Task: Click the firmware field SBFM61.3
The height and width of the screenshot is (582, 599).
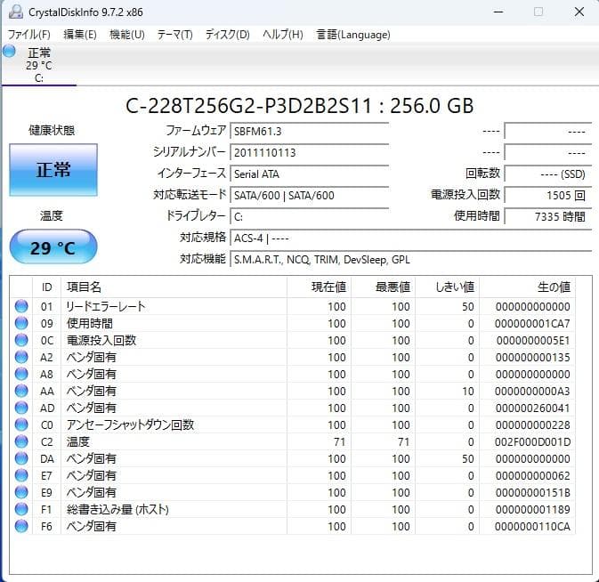Action: 310,132
